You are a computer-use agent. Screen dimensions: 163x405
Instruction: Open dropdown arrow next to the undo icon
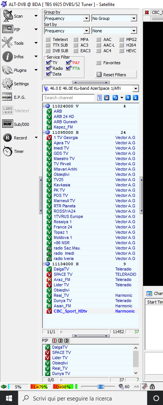(122, 98)
